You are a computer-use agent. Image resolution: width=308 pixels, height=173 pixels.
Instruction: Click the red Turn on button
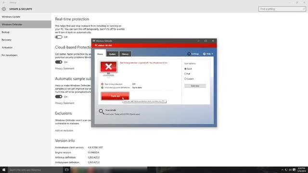click(x=115, y=96)
